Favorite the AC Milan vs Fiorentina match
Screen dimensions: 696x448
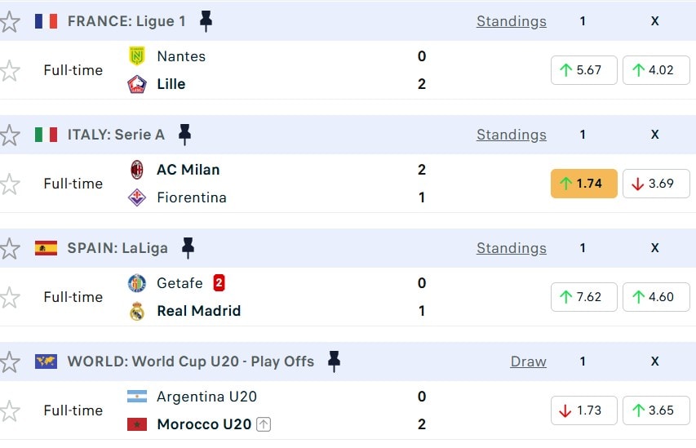click(x=10, y=184)
